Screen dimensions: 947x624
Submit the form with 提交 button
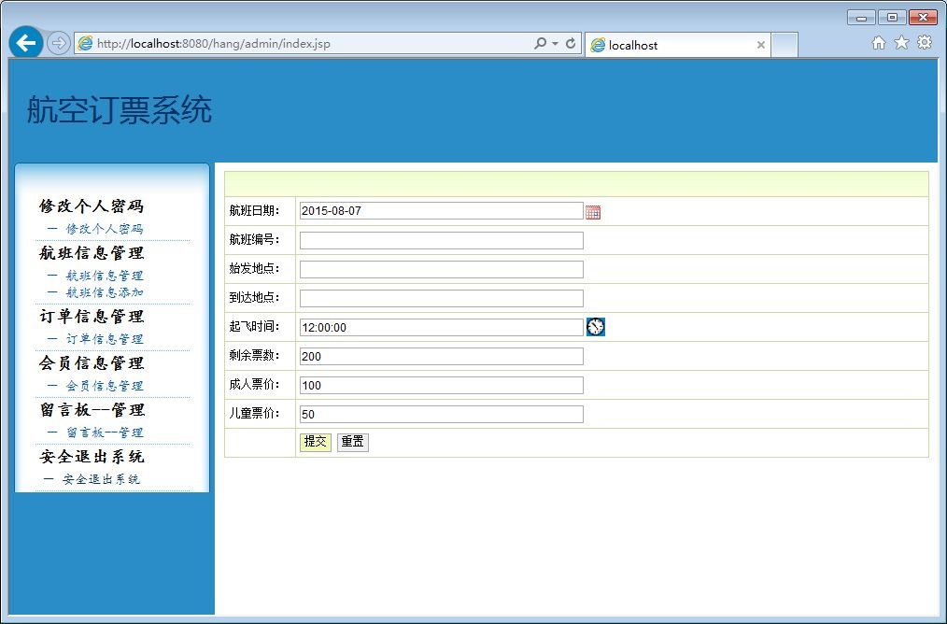(x=316, y=442)
